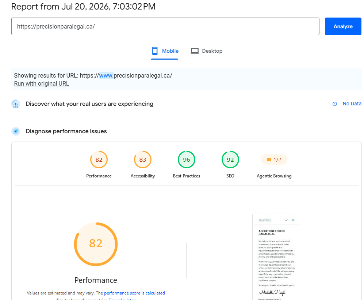Switch to the Desktop tab

pyautogui.click(x=206, y=51)
